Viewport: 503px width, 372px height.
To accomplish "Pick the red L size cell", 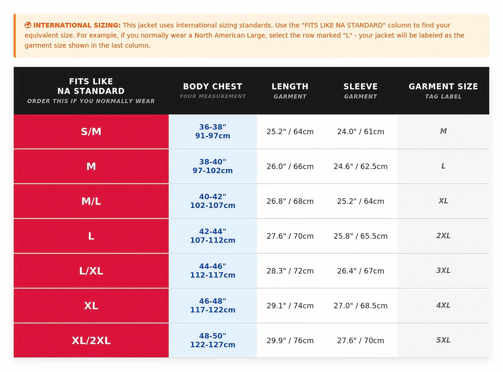I will click(x=91, y=236).
